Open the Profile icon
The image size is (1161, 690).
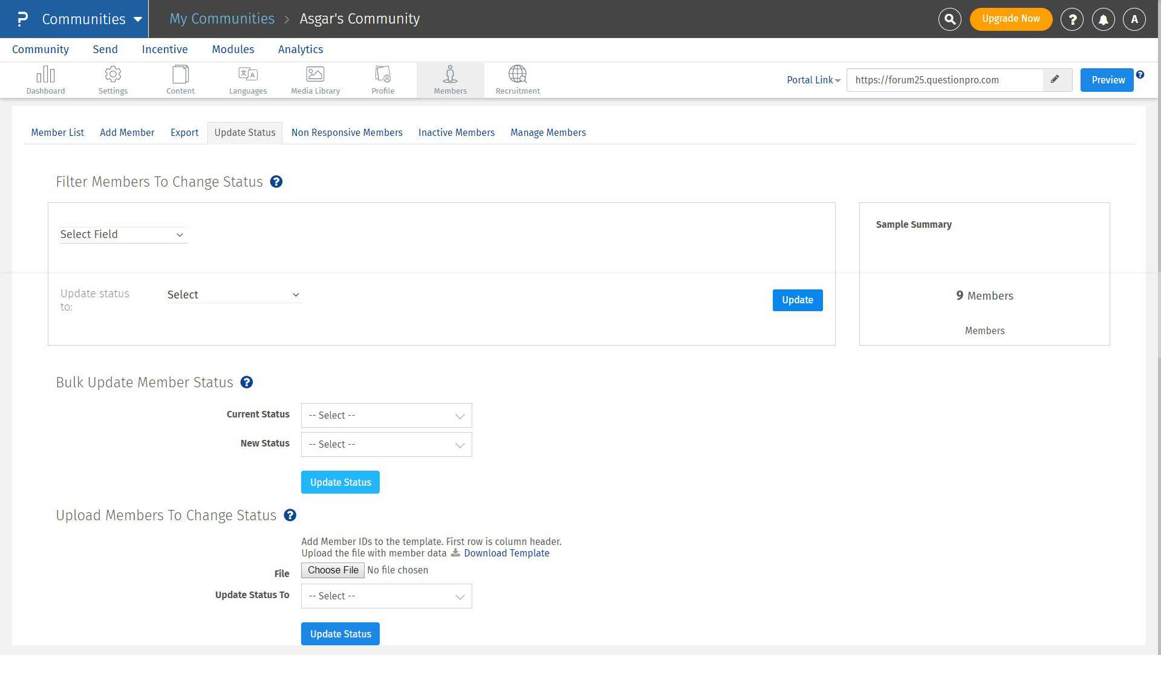pyautogui.click(x=383, y=80)
